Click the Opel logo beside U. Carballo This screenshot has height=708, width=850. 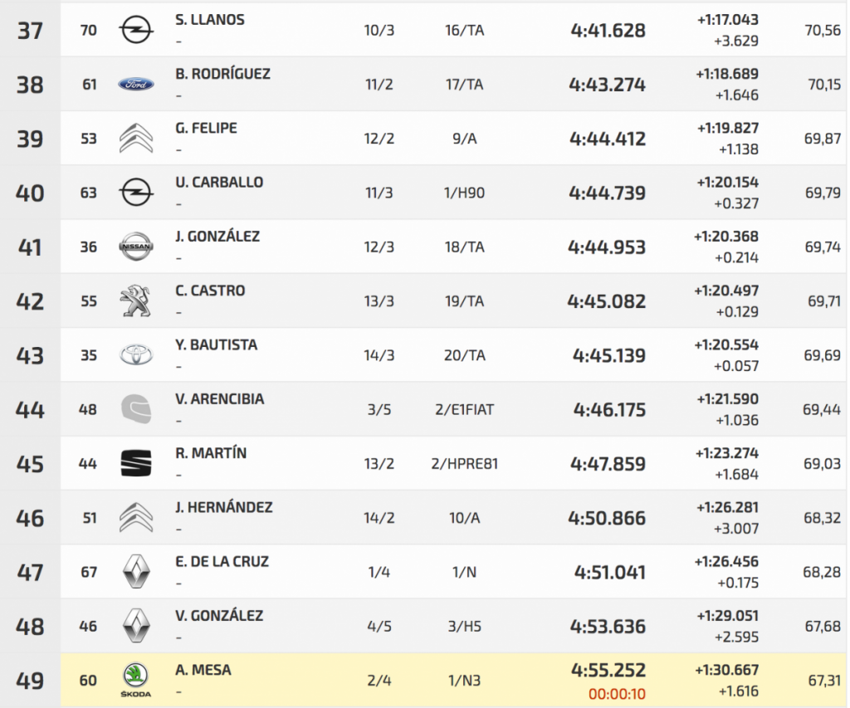[135, 193]
